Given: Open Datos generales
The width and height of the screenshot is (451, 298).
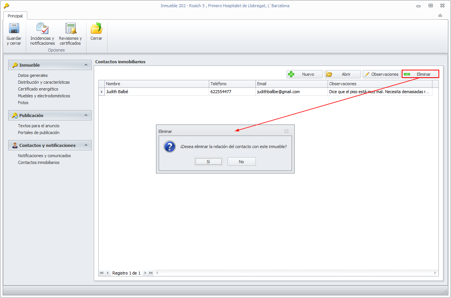Looking at the screenshot, I should coord(33,75).
